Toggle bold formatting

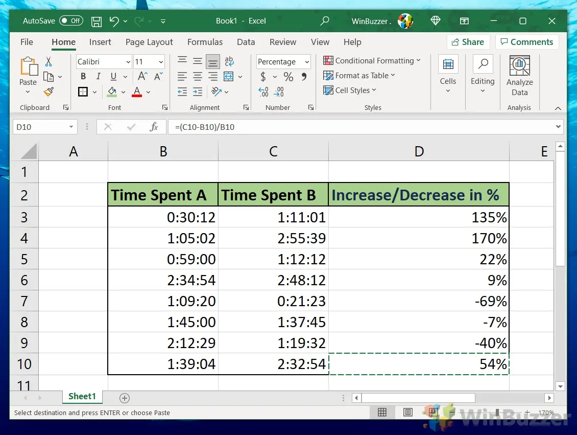83,76
